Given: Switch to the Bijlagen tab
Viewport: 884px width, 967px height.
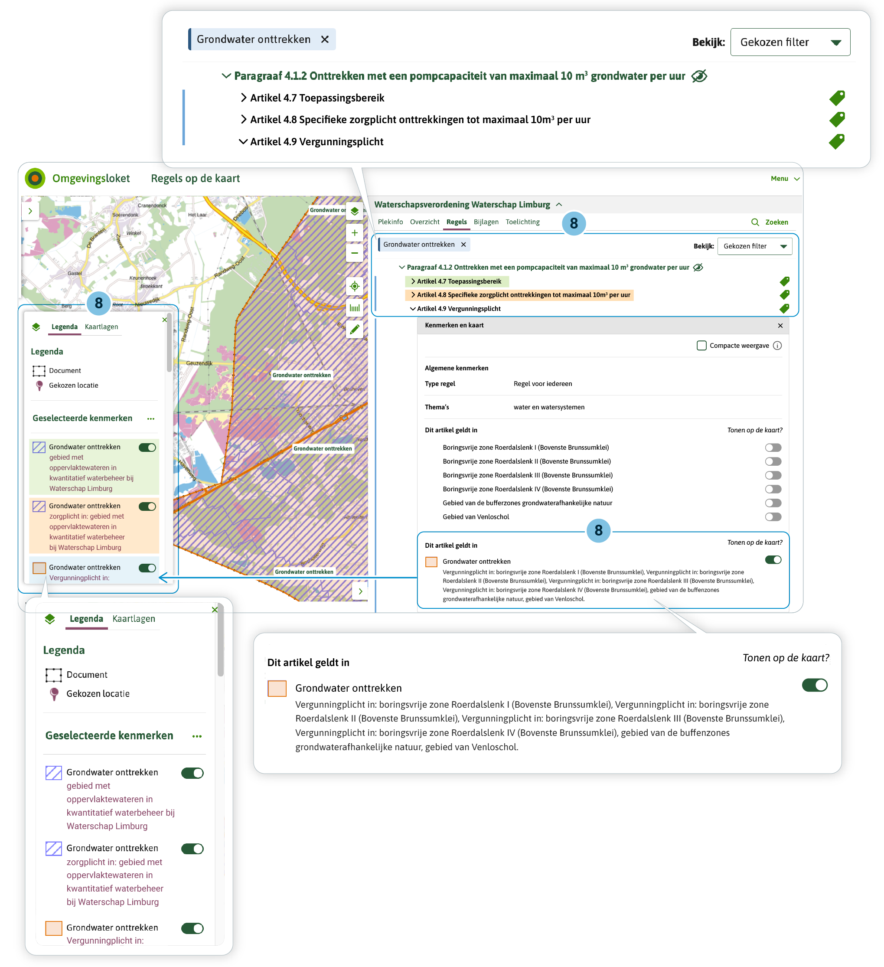Looking at the screenshot, I should click(486, 222).
